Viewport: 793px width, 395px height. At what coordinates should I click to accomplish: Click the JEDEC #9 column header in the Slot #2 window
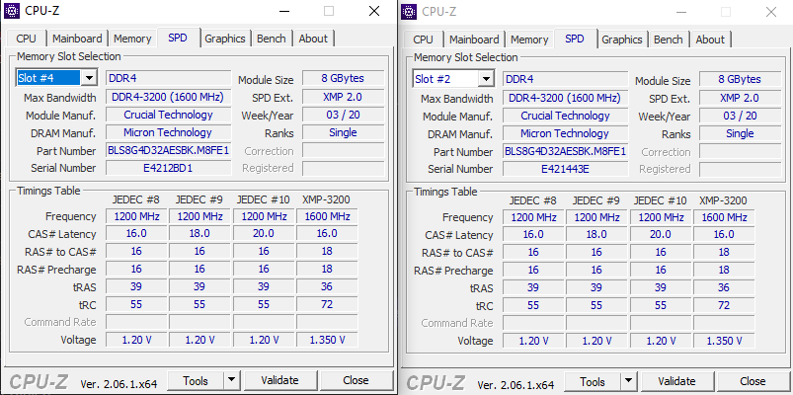pyautogui.click(x=596, y=200)
